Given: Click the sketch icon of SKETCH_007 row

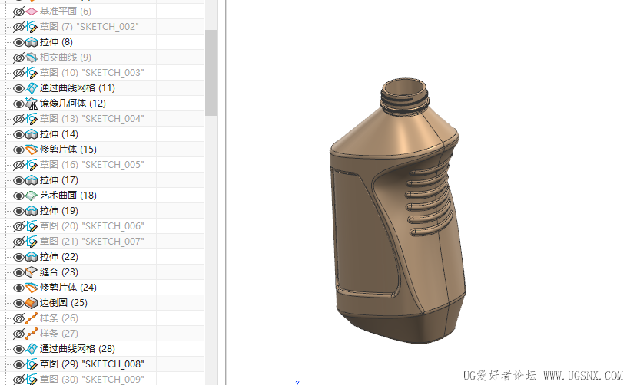Looking at the screenshot, I should click(x=32, y=242).
